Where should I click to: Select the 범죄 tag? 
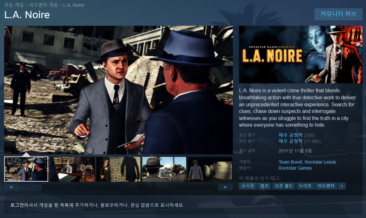click(264, 186)
